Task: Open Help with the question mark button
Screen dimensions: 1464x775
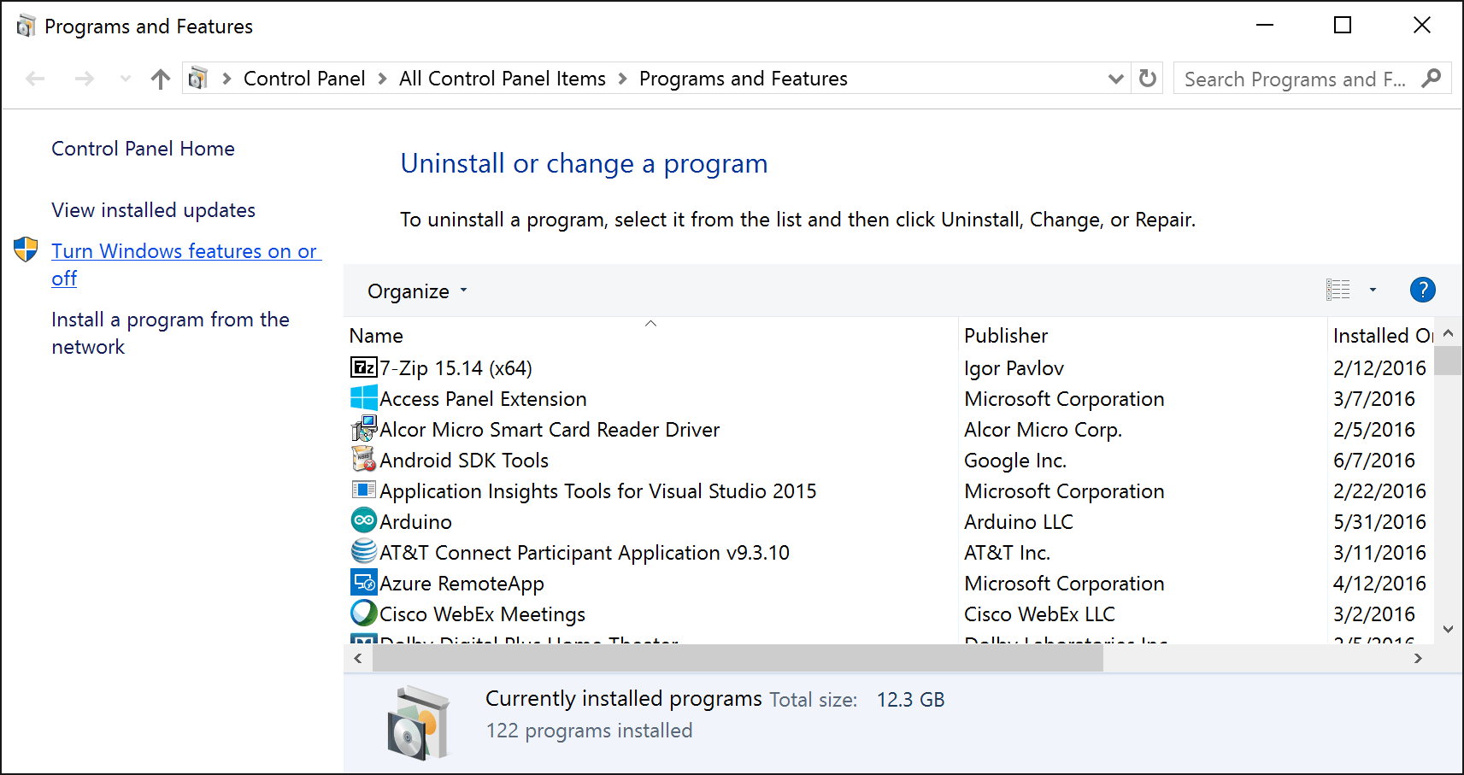Action: [1422, 290]
